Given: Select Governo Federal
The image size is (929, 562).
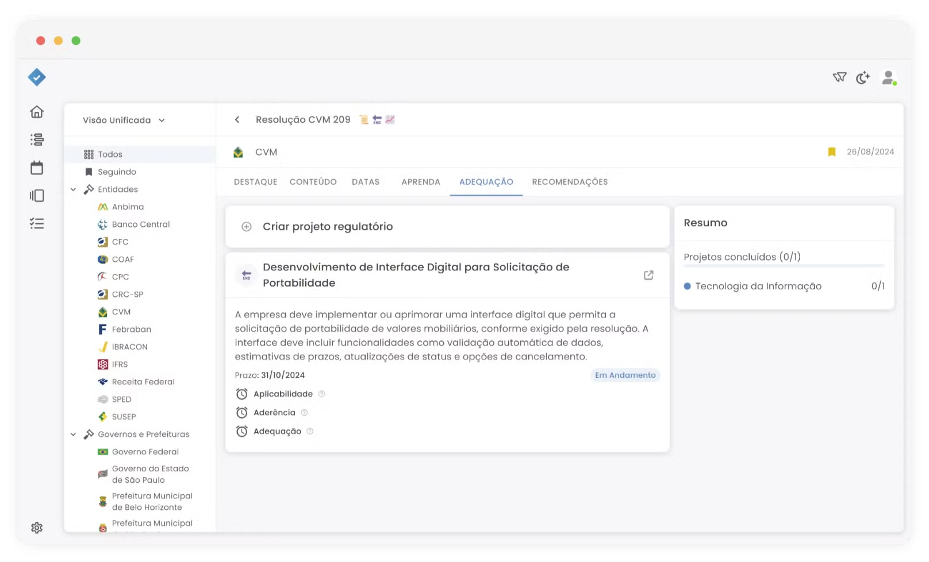Looking at the screenshot, I should coord(145,452).
